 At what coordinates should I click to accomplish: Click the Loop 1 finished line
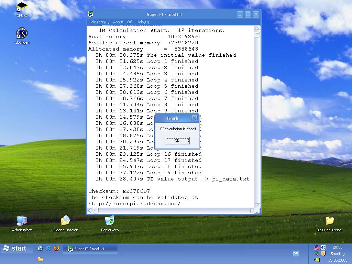(146, 61)
